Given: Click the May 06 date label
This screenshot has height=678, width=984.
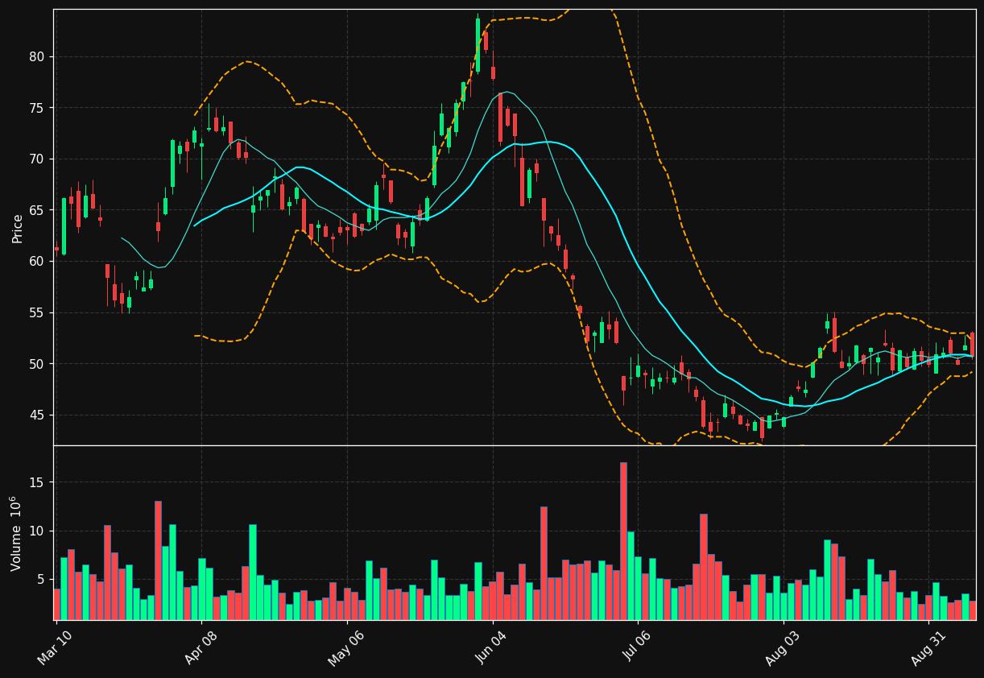Looking at the screenshot, I should 346,648.
